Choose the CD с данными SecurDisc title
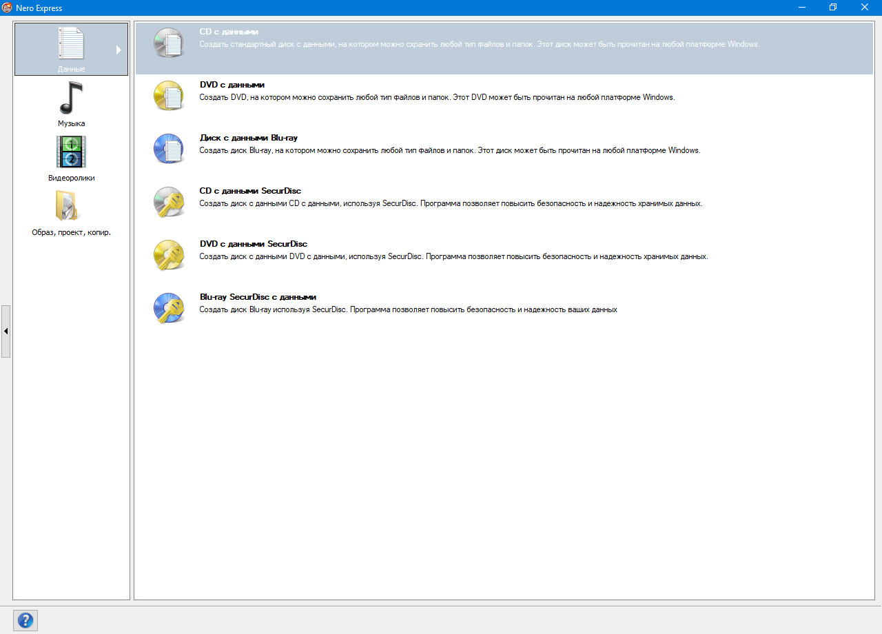This screenshot has width=882, height=634. tap(250, 191)
